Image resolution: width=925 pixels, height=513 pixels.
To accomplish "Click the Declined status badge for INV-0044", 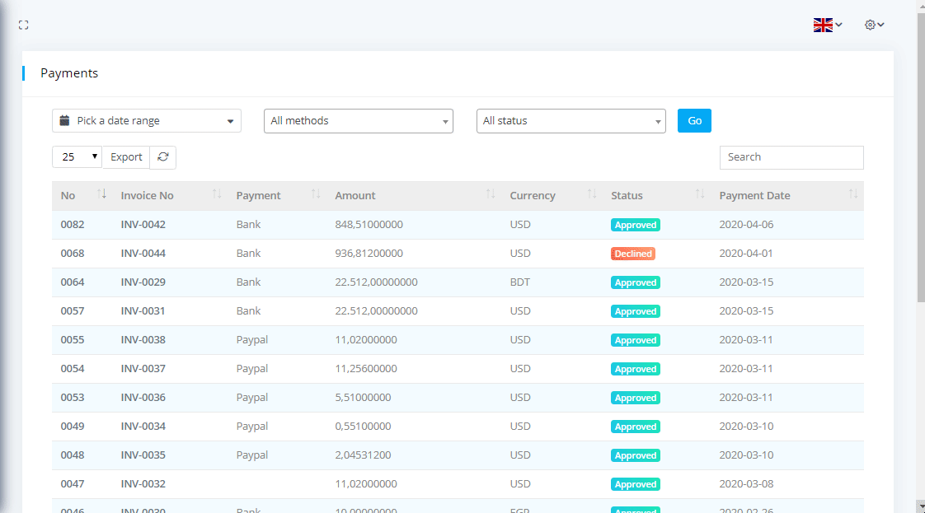I will (633, 254).
